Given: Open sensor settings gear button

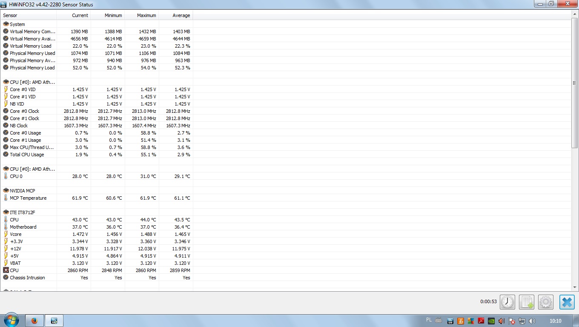Looking at the screenshot, I should coord(546,302).
